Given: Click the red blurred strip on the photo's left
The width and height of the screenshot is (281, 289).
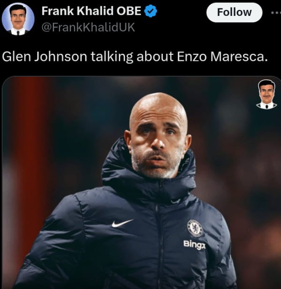Looking at the screenshot, I should tap(30, 147).
